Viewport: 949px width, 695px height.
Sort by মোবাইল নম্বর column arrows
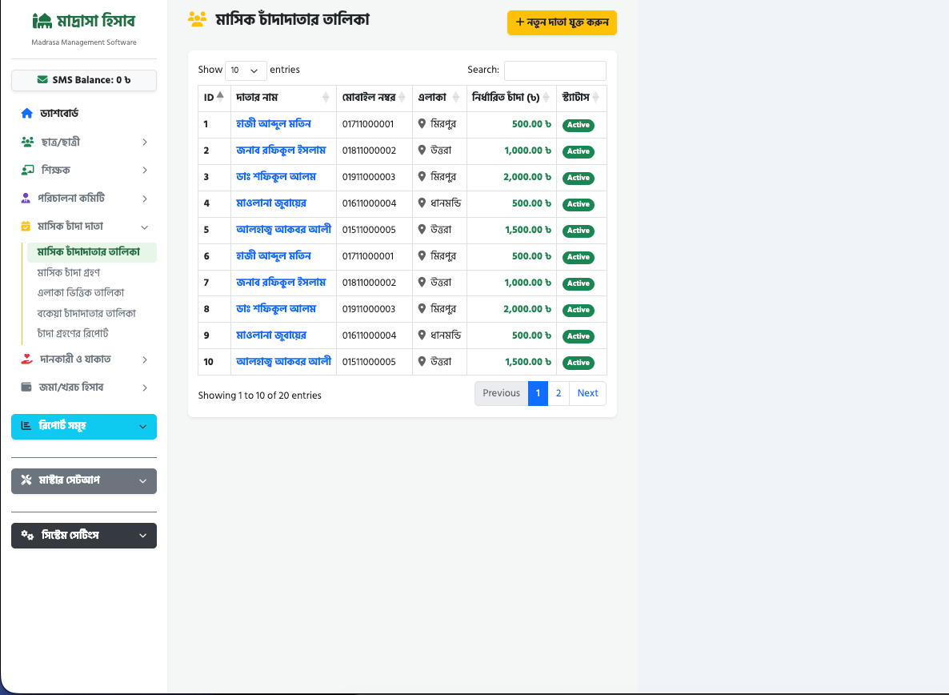(402, 98)
